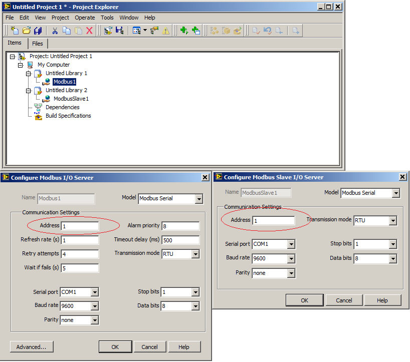Open the View menu
The image size is (410, 362).
(x=40, y=18)
